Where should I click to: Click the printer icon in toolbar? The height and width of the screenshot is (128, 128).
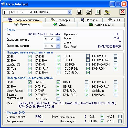click(x=89, y=12)
